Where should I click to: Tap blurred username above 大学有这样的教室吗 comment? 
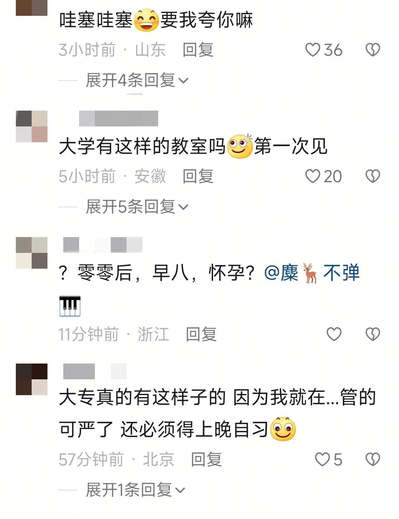(118, 118)
